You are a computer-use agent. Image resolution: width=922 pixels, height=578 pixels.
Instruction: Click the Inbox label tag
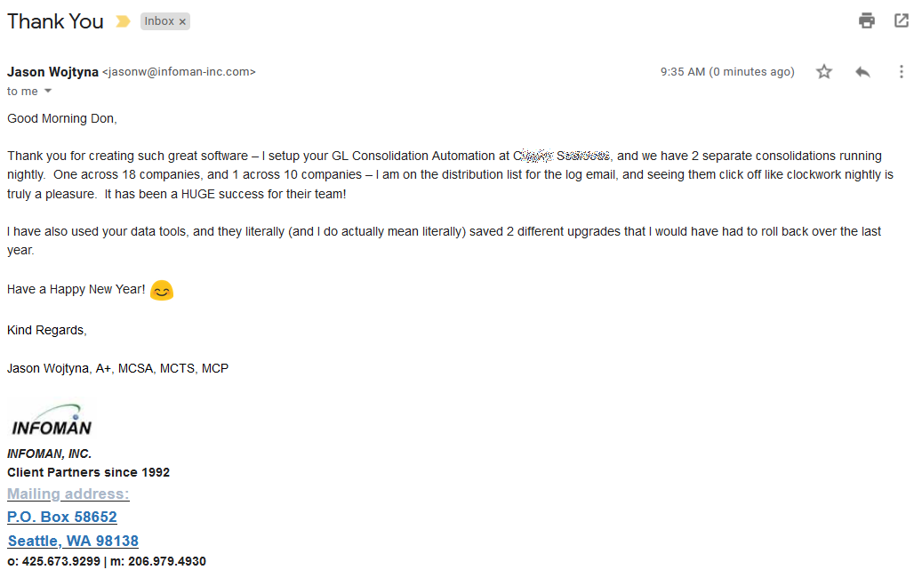click(x=159, y=21)
